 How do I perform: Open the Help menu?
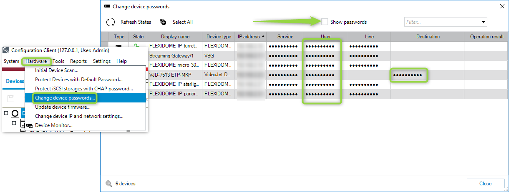coord(121,61)
